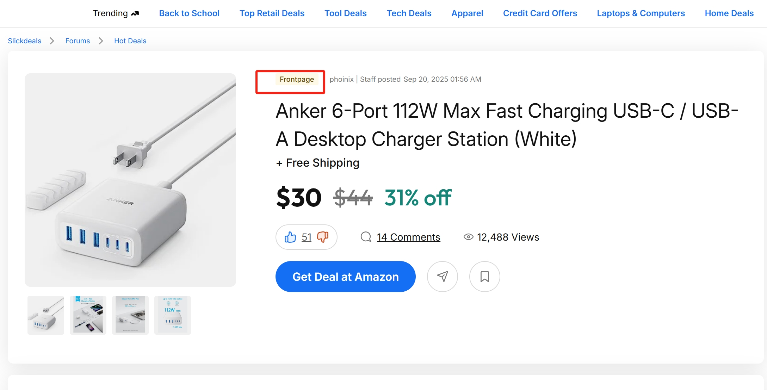Click the thumbs up vote icon
The height and width of the screenshot is (390, 767).
(x=290, y=237)
